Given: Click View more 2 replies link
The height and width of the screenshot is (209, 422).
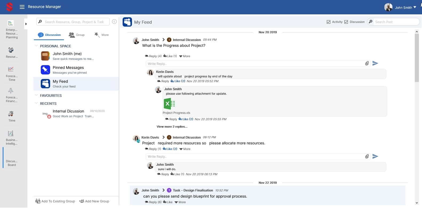Looking at the screenshot, I should coord(172,127).
